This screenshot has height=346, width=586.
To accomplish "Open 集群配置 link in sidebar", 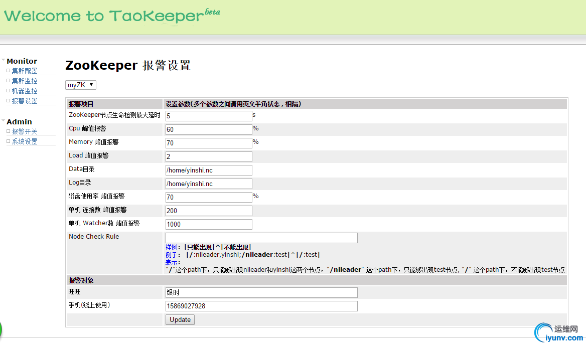I will 24,71.
